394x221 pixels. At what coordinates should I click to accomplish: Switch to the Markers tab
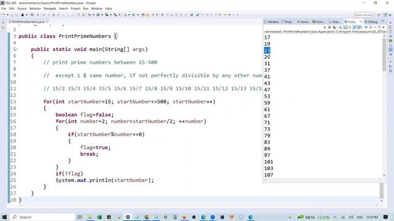click(x=271, y=22)
